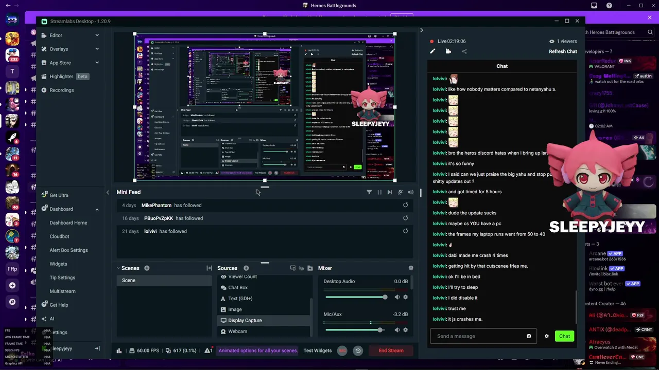Open App Store in sidebar
Screen dimensions: 659x370
tap(60, 63)
